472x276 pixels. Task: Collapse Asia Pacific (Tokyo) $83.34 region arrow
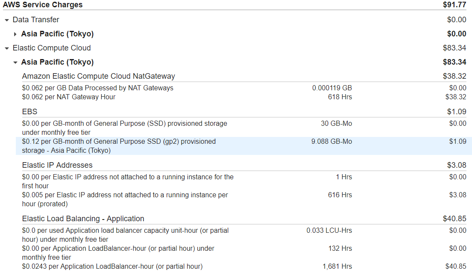point(15,62)
